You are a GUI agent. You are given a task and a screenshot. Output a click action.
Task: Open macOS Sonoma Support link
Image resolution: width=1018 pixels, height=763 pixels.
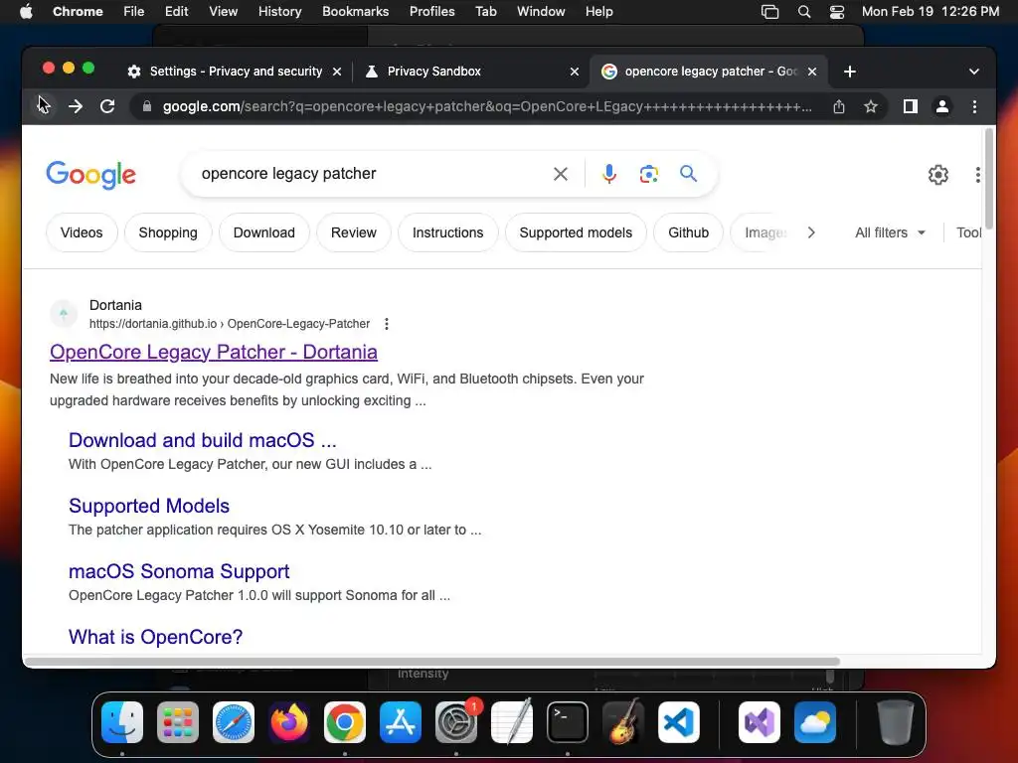coord(179,571)
